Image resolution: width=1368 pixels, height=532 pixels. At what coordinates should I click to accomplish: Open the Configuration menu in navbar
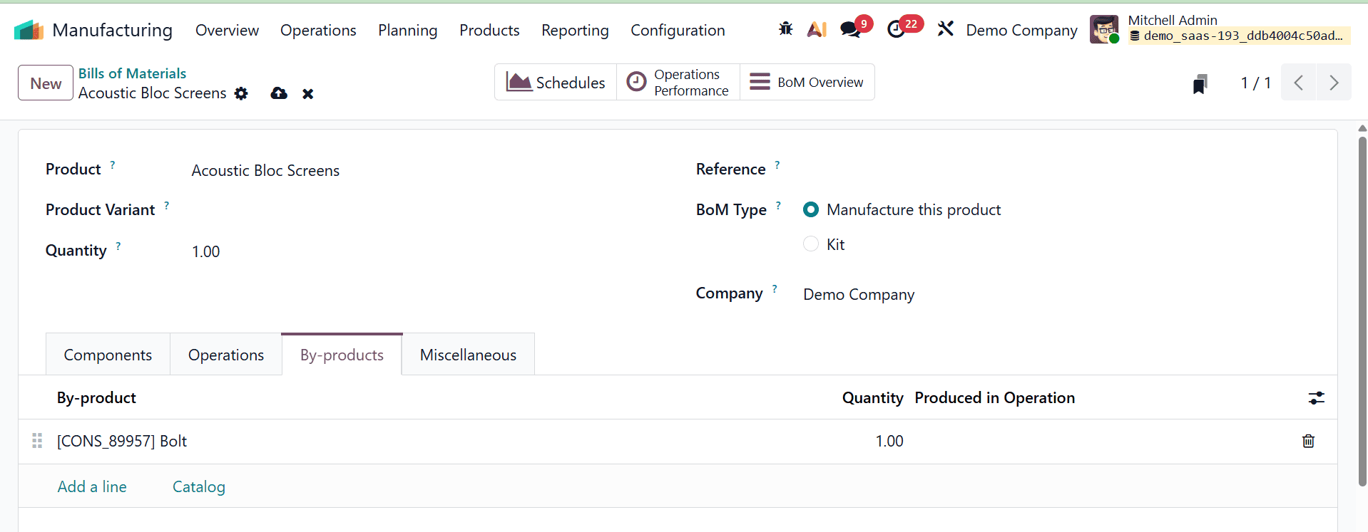click(678, 30)
